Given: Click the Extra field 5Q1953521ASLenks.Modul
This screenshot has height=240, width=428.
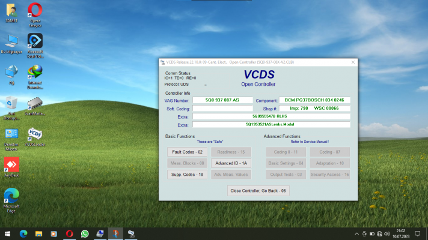Looking at the screenshot, I should 271,124.
